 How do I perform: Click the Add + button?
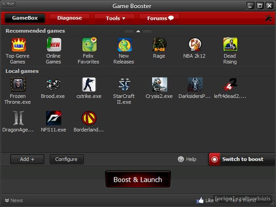[27, 159]
